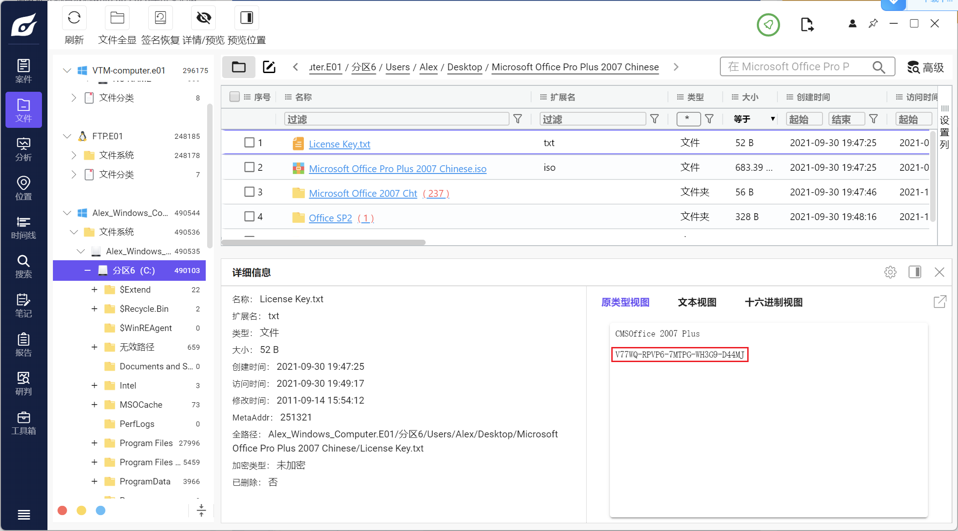This screenshot has width=958, height=531.
Task: Expand 文件分类 under FTP.E01
Action: (x=74, y=174)
